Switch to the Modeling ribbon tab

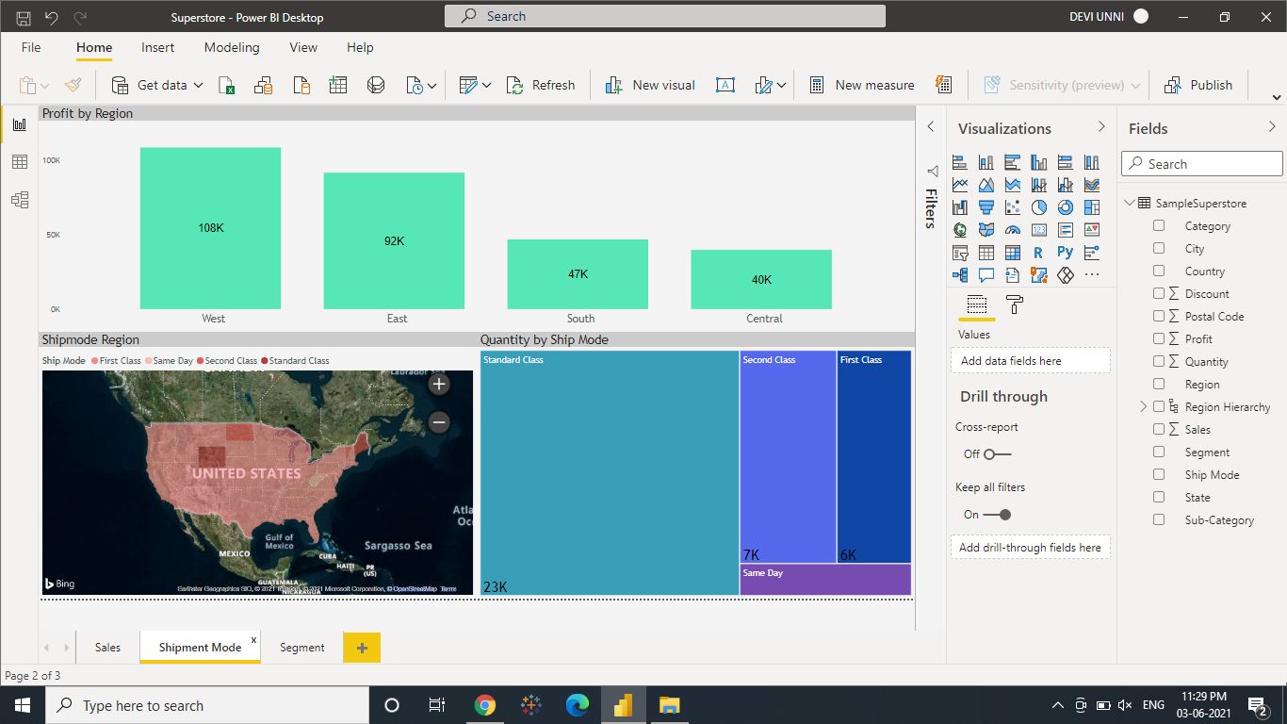(232, 47)
